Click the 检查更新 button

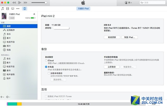click(x=112, y=37)
